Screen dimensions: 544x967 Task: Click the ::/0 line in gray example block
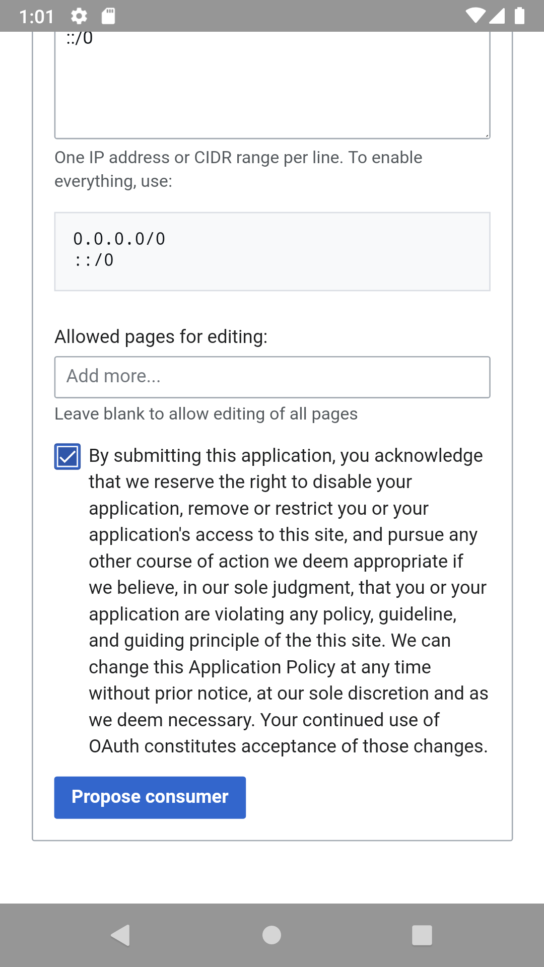click(94, 260)
